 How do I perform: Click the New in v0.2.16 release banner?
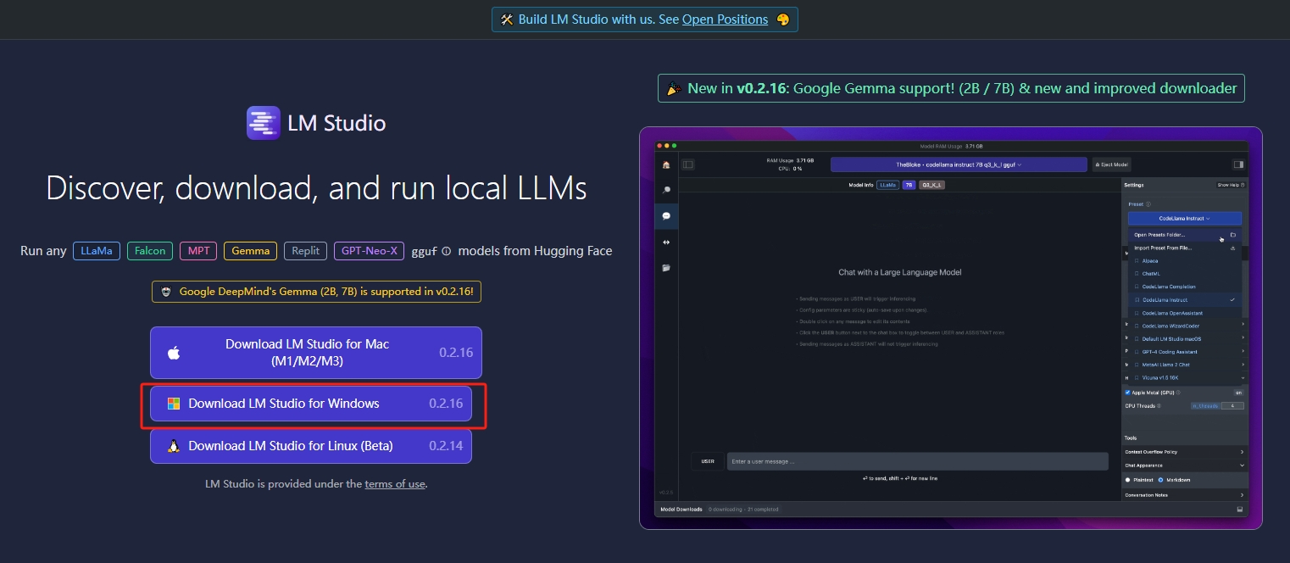point(951,88)
